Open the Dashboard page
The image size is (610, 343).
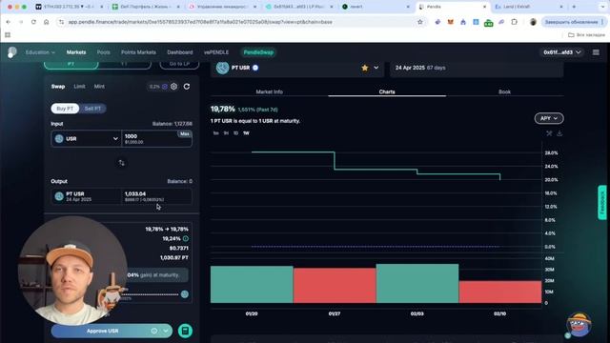coord(180,52)
